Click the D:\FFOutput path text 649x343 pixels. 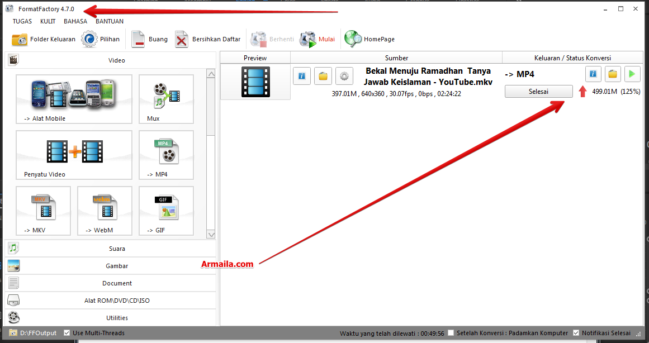[39, 333]
